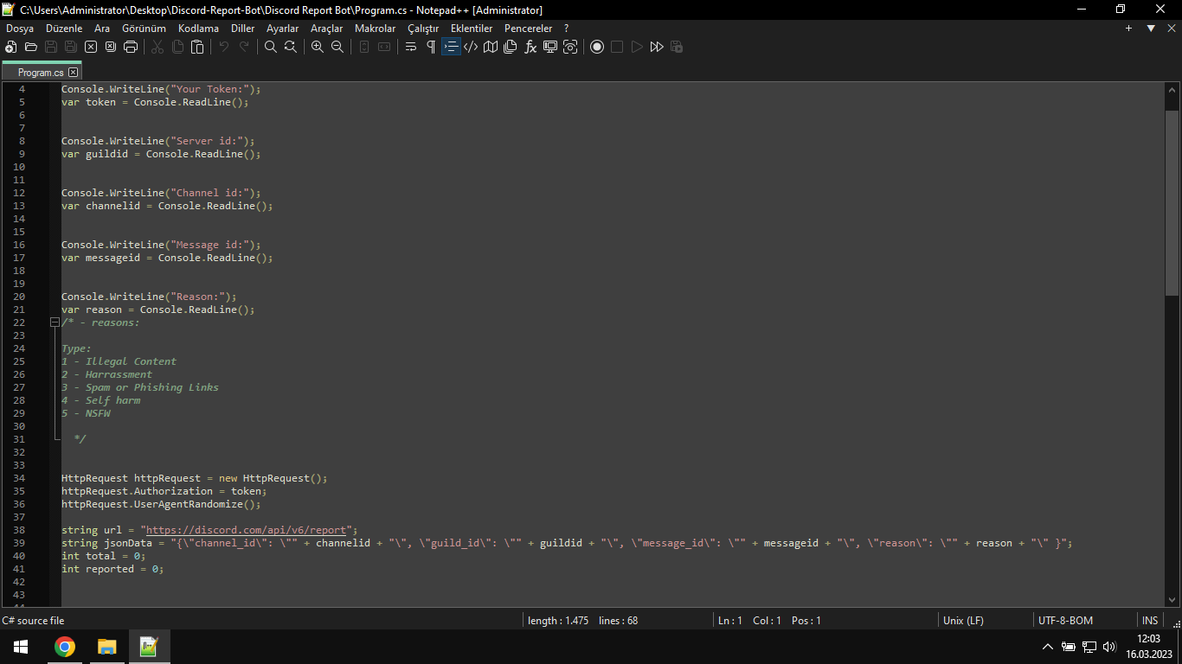
Task: Open the Kodlama menu
Action: coord(198,29)
